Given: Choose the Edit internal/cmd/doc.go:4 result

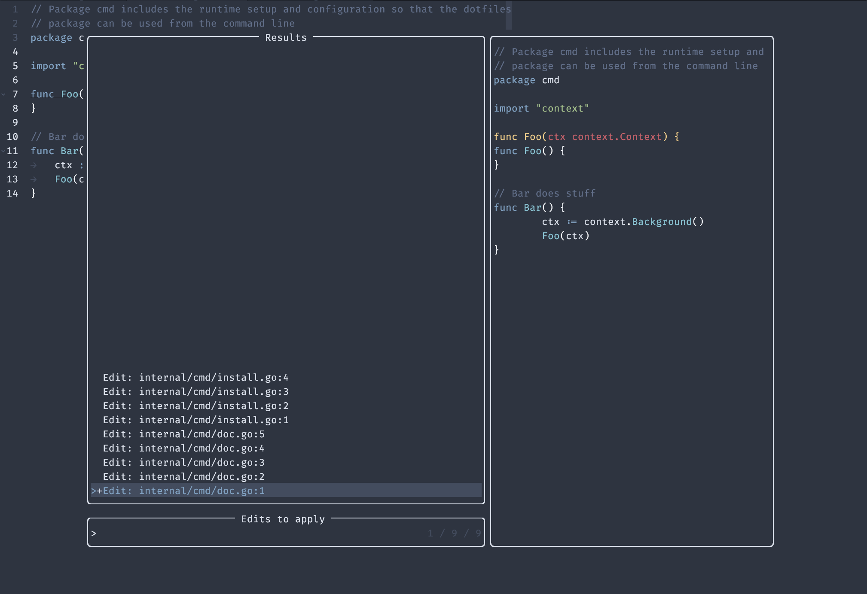Looking at the screenshot, I should (183, 448).
